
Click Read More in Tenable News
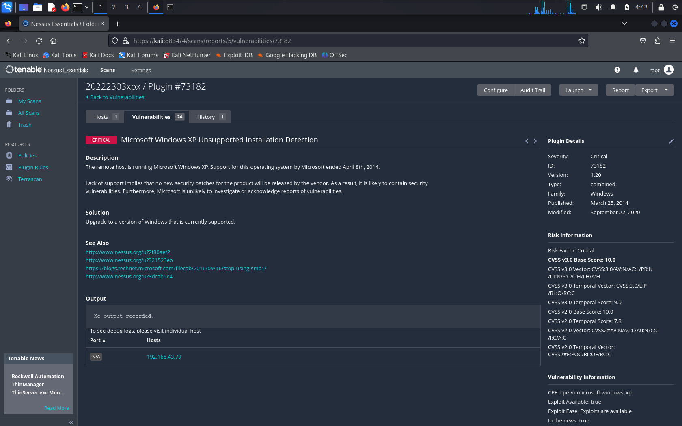(56, 408)
